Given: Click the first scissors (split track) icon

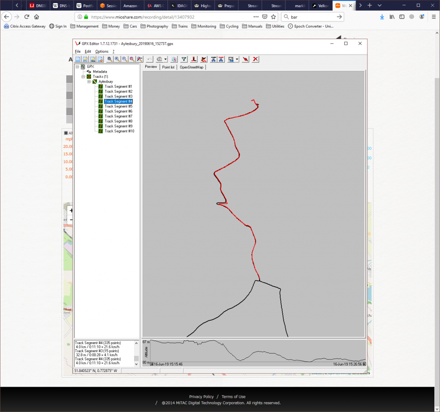Looking at the screenshot, I should click(214, 59).
